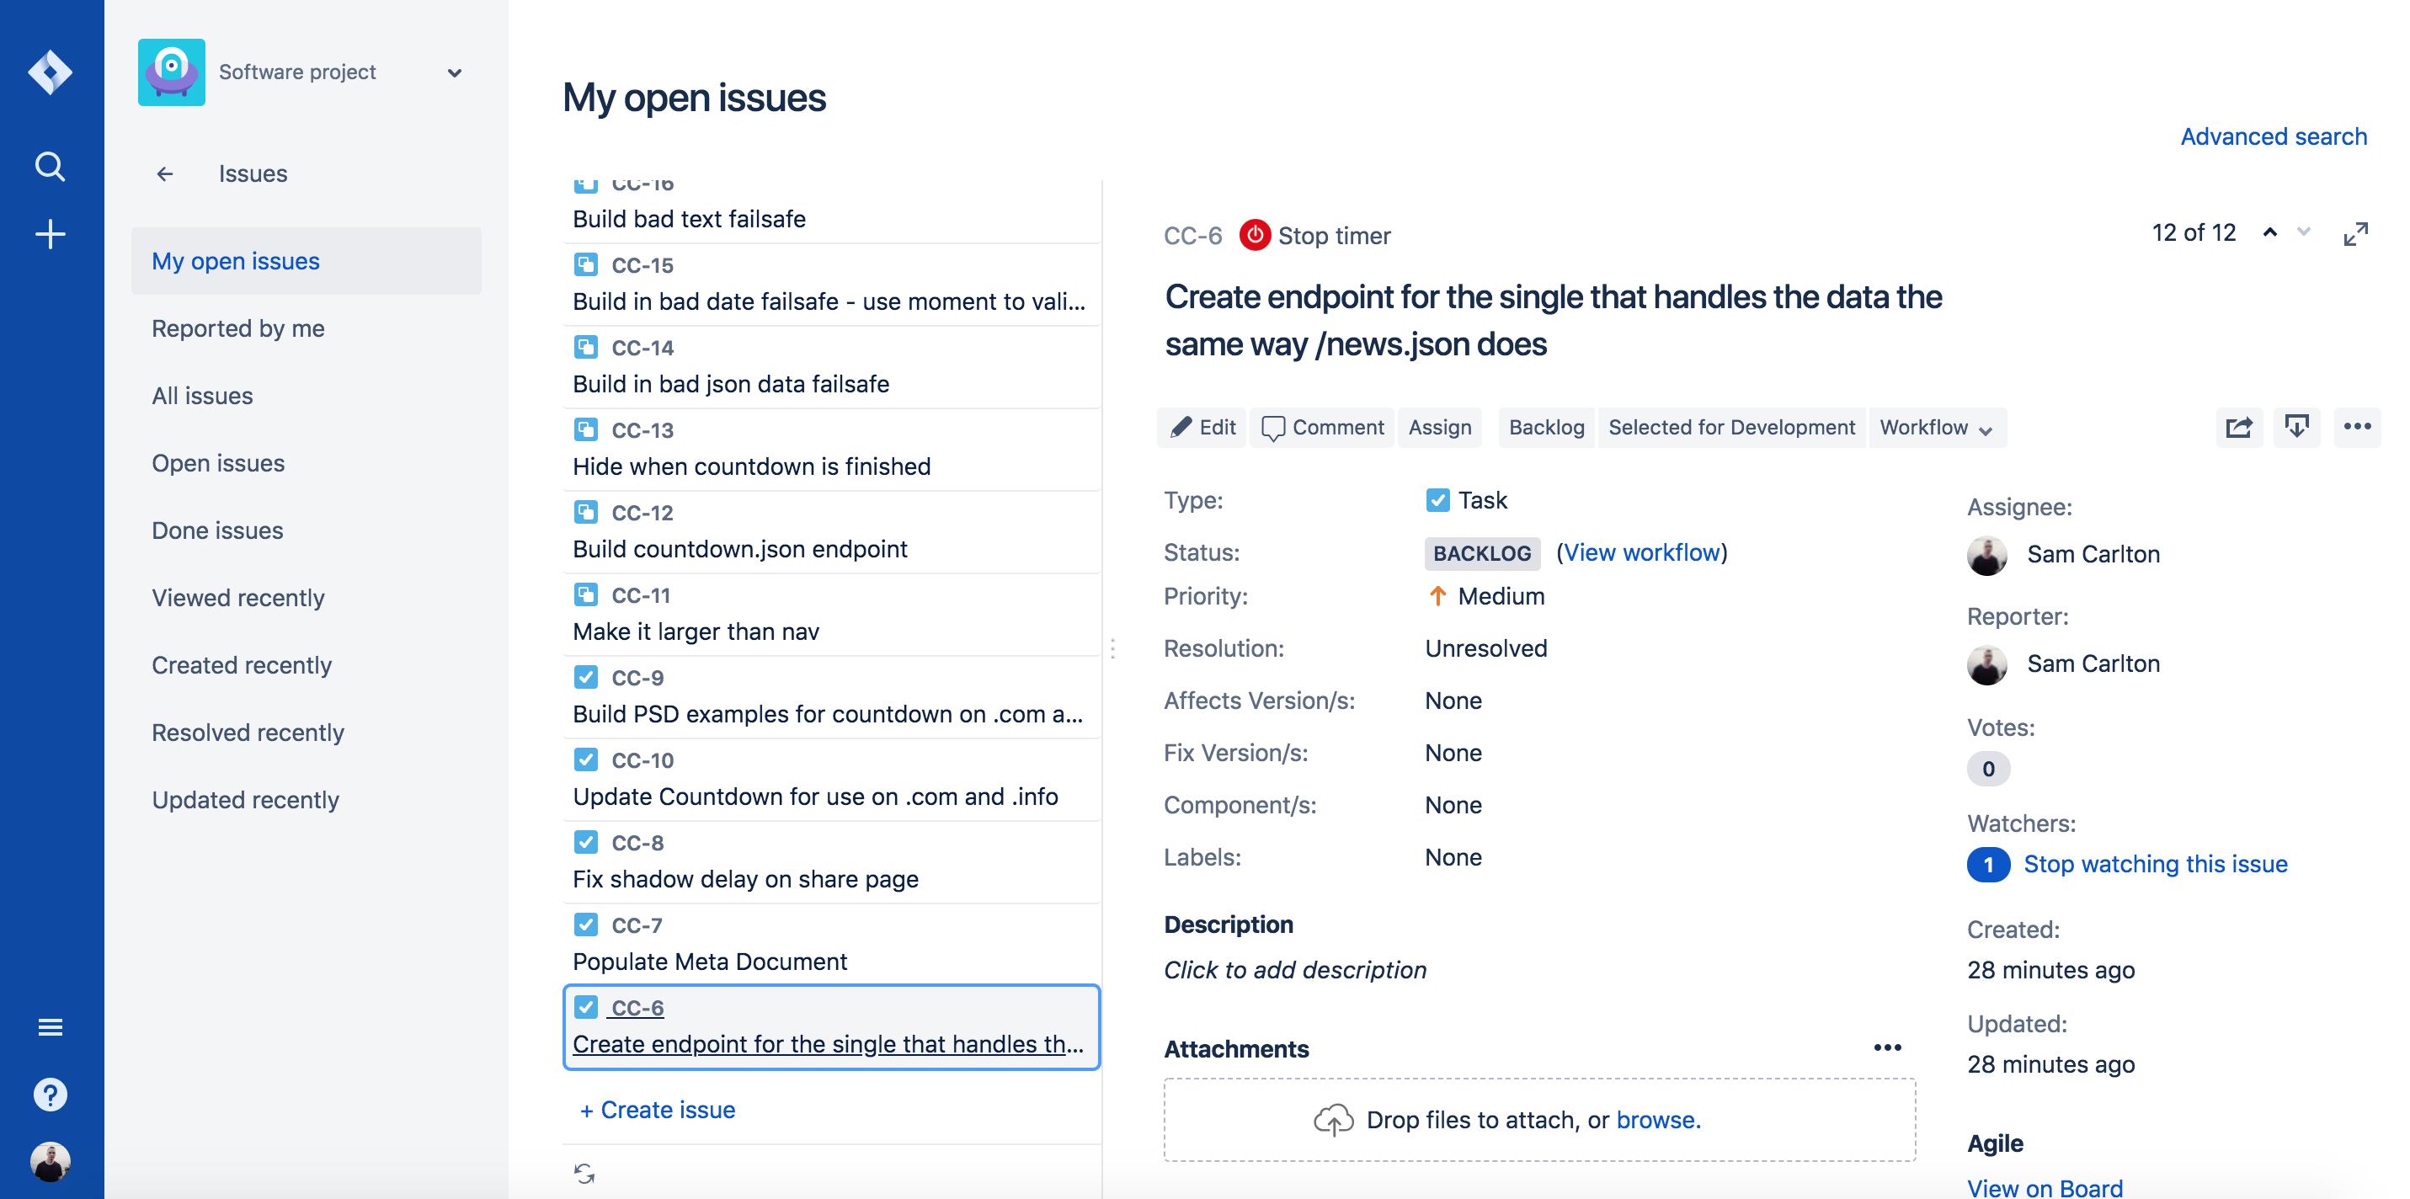Viewport: 2410px width, 1199px height.
Task: Open the search magnifier icon
Action: click(x=51, y=167)
